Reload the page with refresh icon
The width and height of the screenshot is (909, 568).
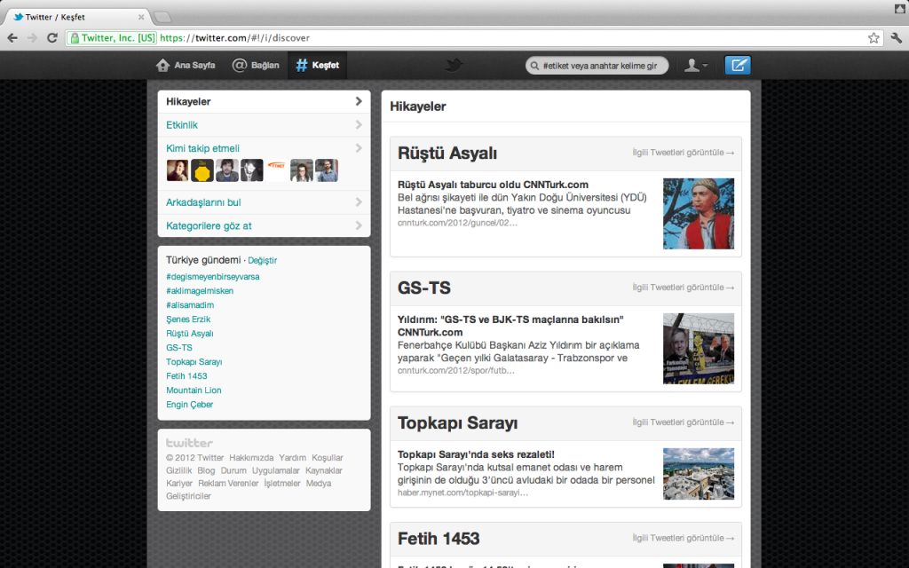tap(52, 38)
